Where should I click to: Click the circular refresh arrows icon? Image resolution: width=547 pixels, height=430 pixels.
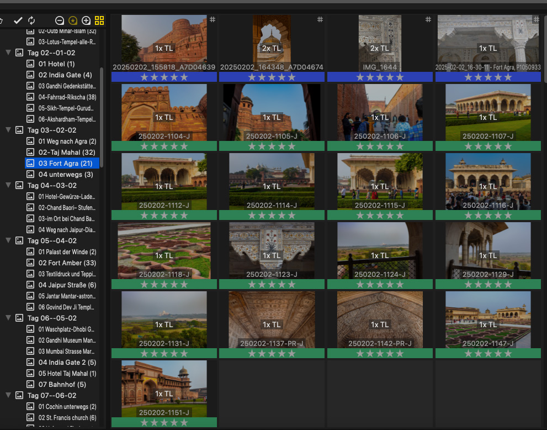tap(31, 20)
